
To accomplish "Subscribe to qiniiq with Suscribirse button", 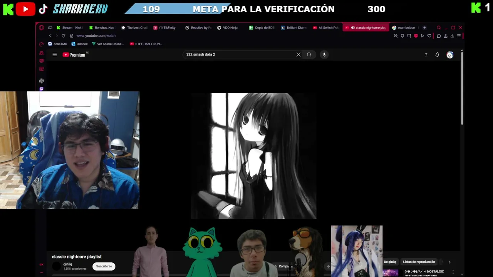I will (104, 266).
